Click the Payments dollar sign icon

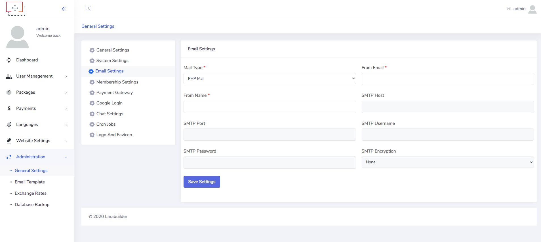pyautogui.click(x=9, y=108)
